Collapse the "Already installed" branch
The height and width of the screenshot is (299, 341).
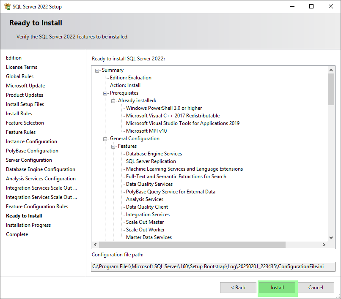tap(113, 101)
